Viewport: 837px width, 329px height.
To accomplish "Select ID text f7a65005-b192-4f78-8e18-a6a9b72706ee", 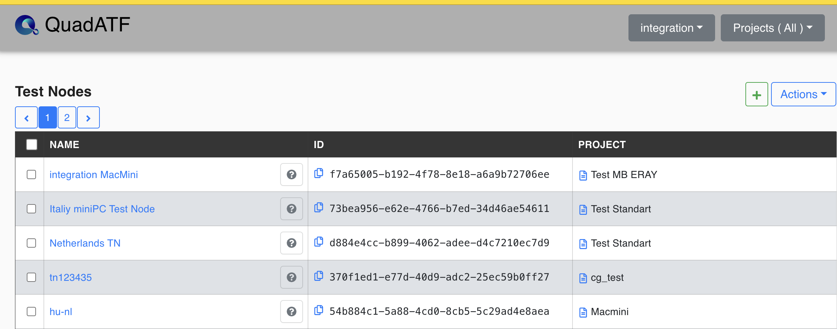I will (439, 174).
